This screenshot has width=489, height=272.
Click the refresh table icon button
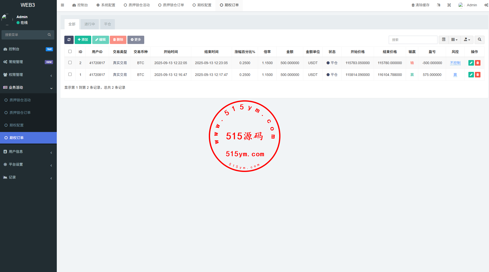pyautogui.click(x=69, y=40)
